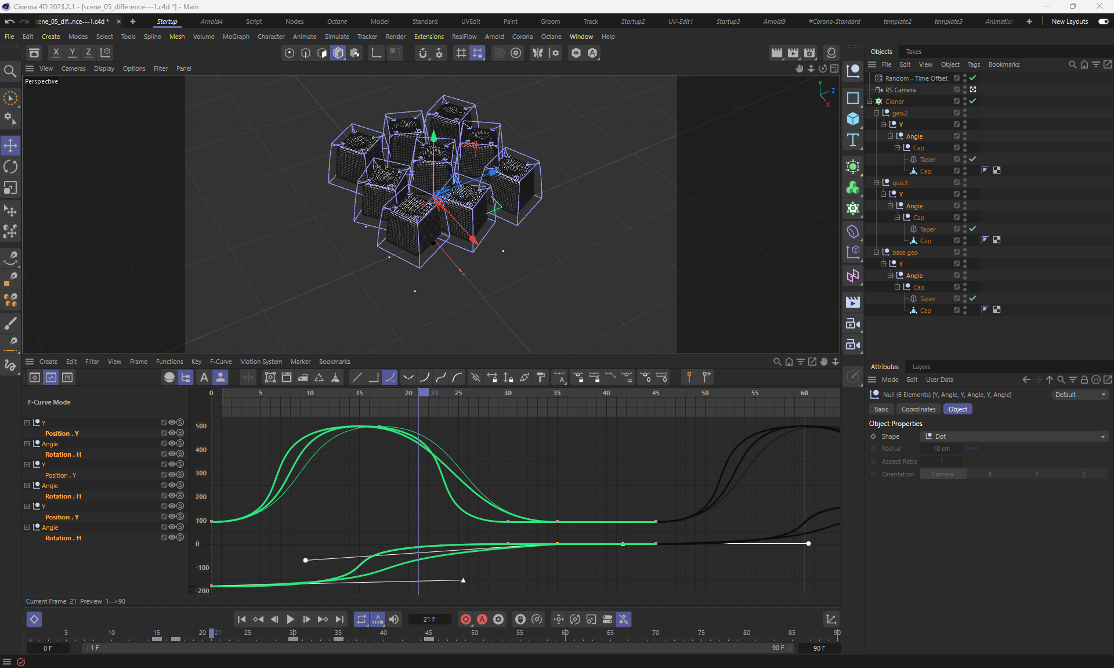Screen dimensions: 1114x668
Task: Toggle the Cloner object's enable checkmark
Action: pyautogui.click(x=973, y=101)
